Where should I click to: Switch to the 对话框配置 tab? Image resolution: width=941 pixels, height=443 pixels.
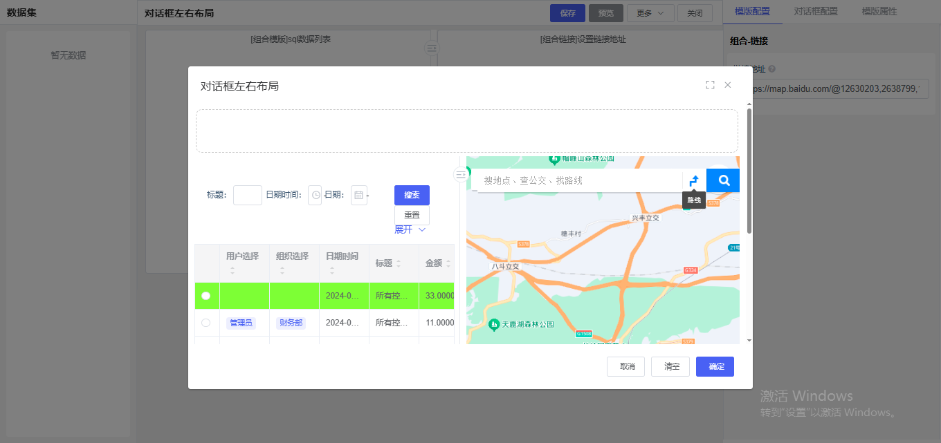coord(815,12)
